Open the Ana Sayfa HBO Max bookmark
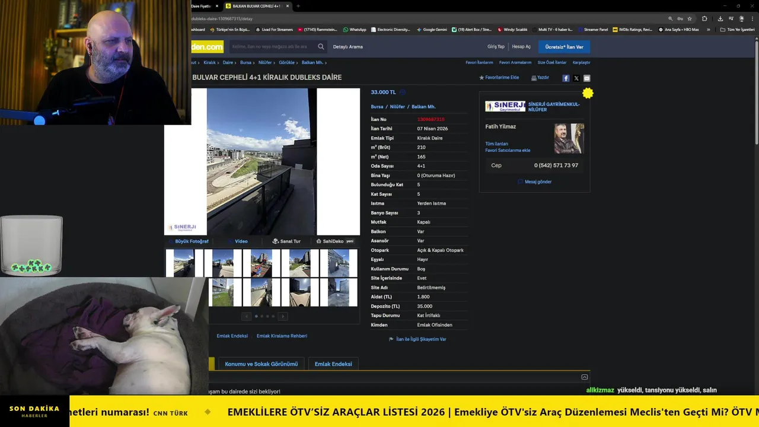Image resolution: width=759 pixels, height=427 pixels. coord(679,30)
